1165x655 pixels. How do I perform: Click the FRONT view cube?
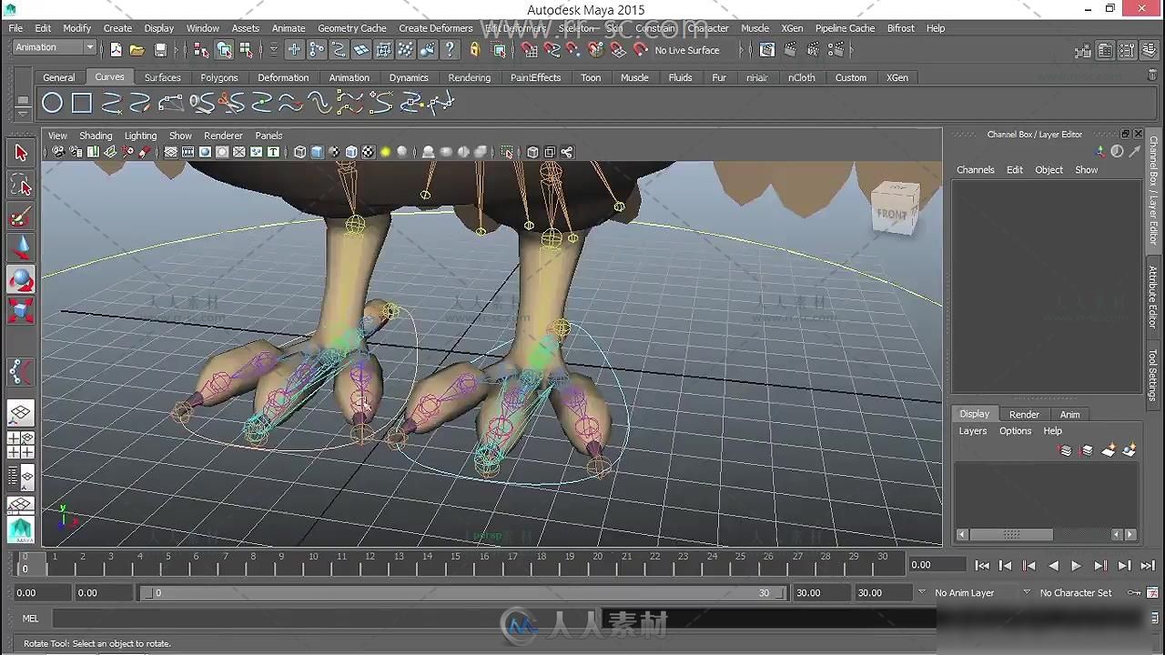pyautogui.click(x=894, y=209)
